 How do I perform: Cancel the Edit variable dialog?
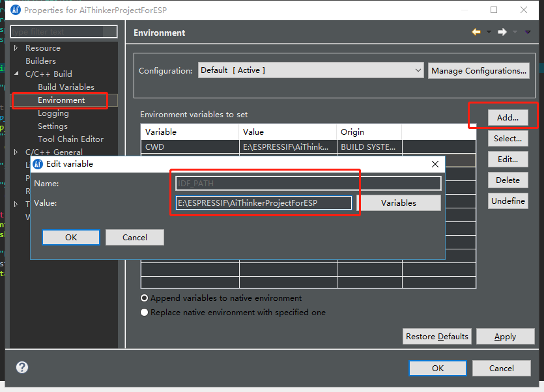pyautogui.click(x=135, y=237)
